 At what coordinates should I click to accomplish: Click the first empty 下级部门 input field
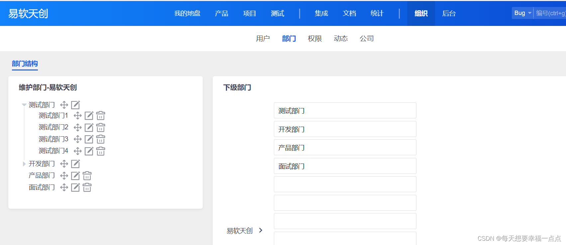(345, 184)
